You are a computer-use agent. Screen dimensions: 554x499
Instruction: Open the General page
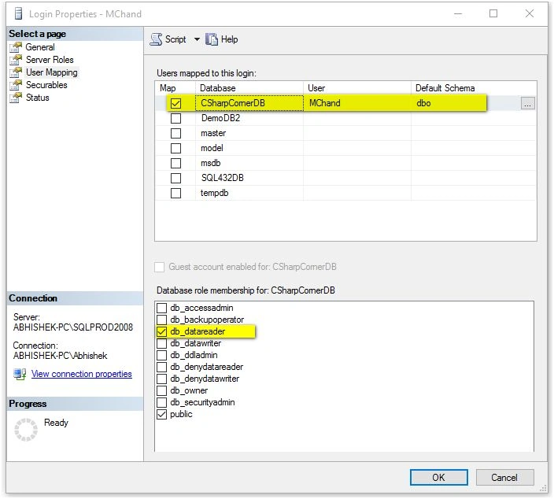[40, 47]
